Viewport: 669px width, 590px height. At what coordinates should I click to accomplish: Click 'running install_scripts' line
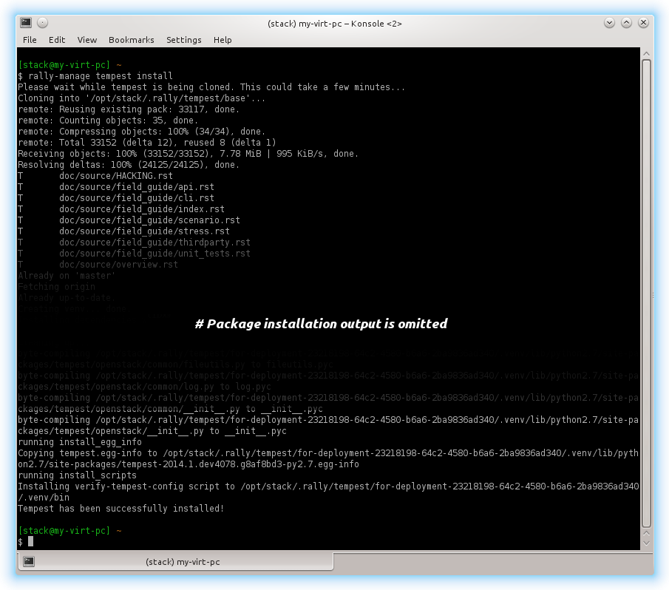(x=77, y=475)
